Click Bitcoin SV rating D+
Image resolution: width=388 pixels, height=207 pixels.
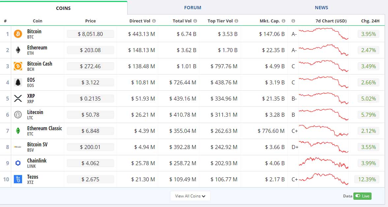pos(295,147)
